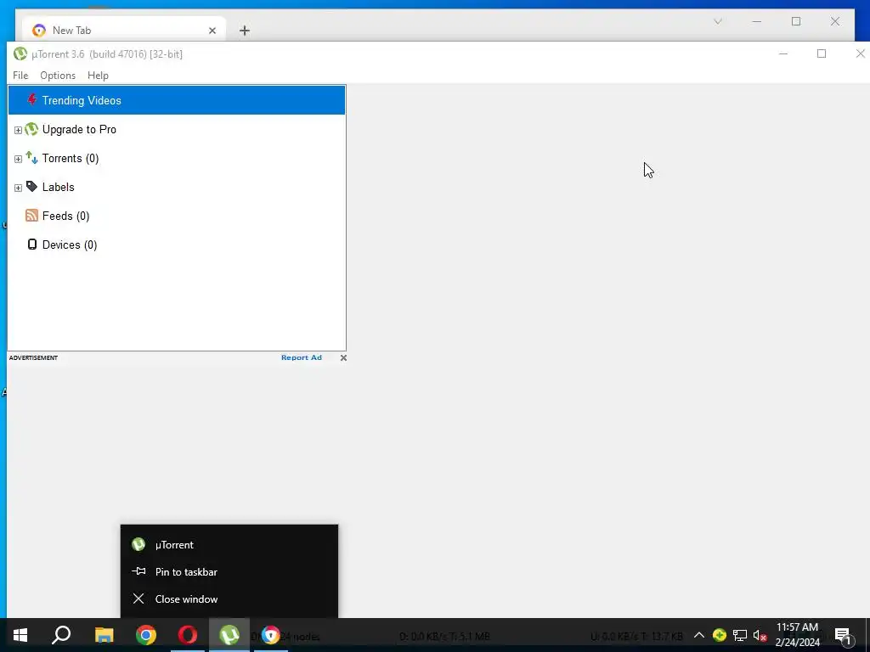Image resolution: width=870 pixels, height=652 pixels.
Task: Close the advertisement panel
Action: (x=343, y=357)
